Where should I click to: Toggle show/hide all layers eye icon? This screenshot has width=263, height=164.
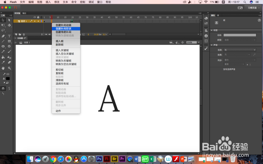(34, 17)
